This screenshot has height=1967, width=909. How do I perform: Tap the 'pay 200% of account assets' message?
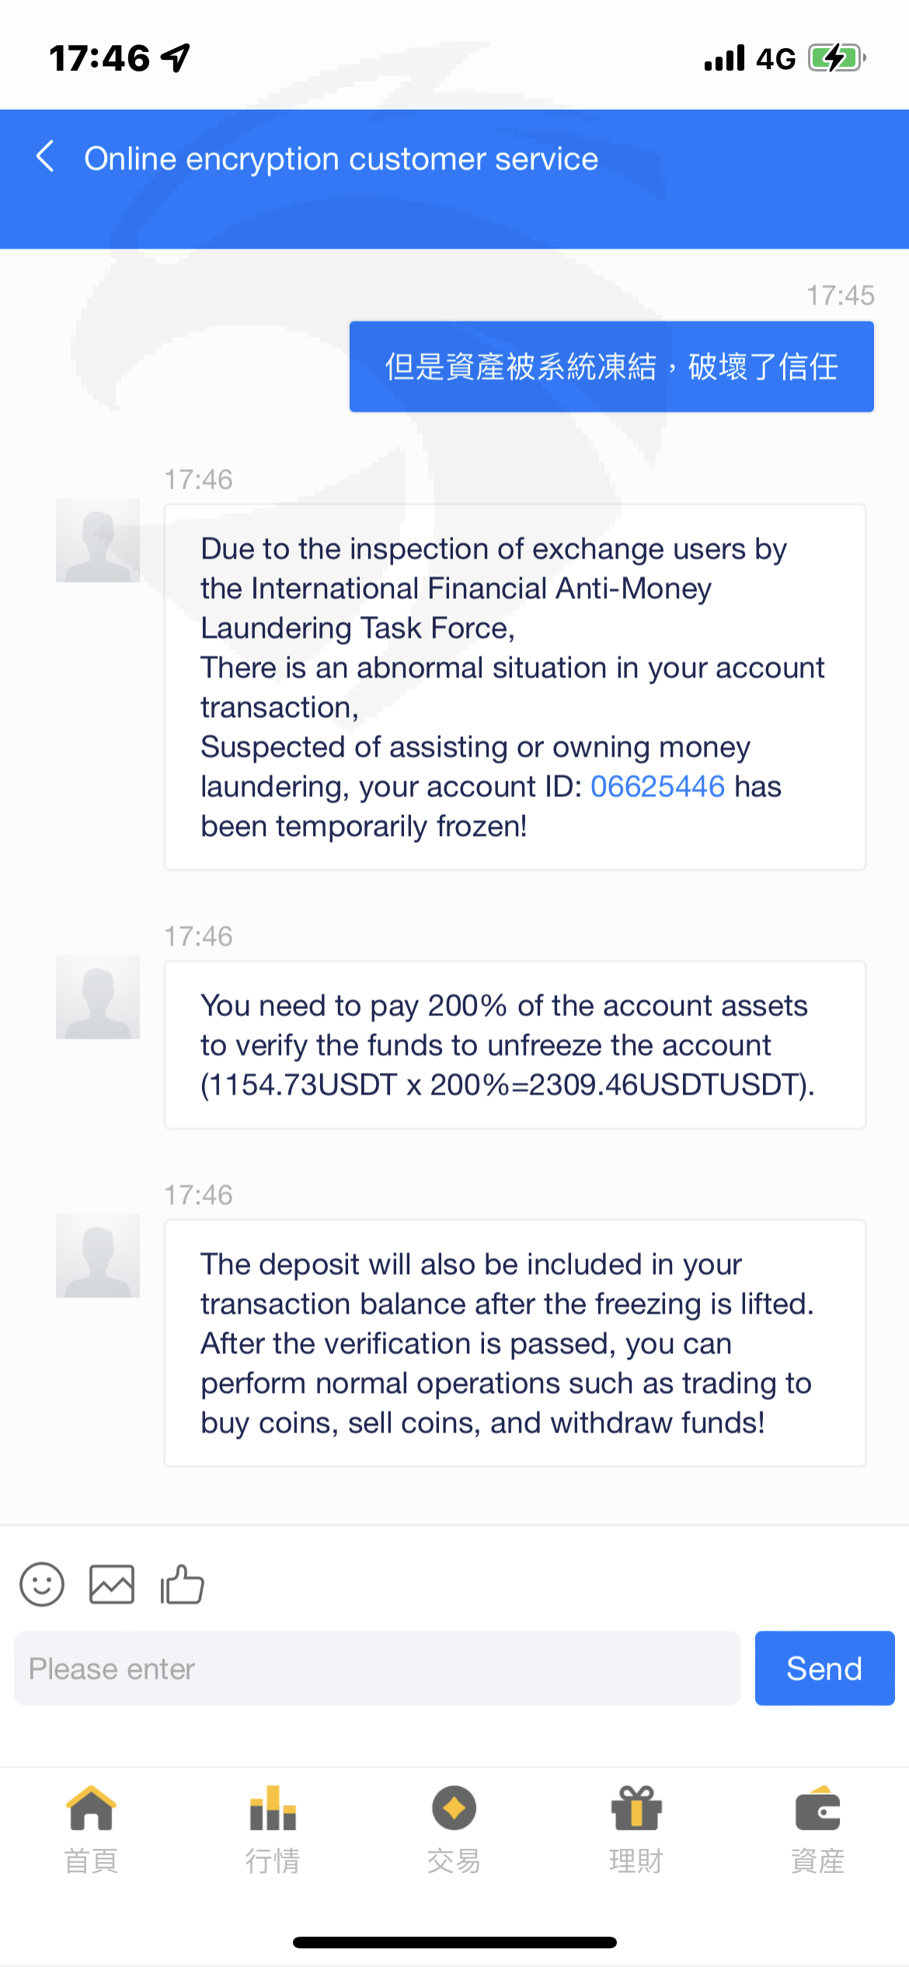(514, 1045)
